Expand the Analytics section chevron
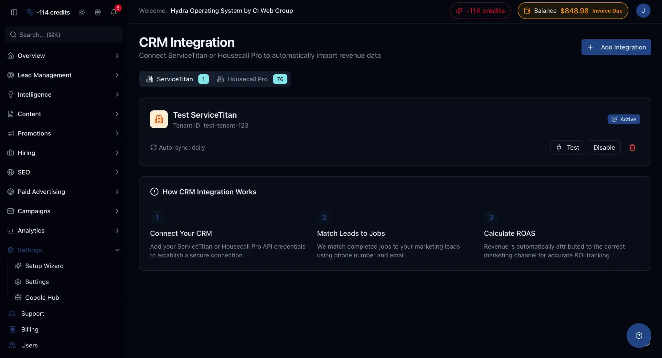Image resolution: width=662 pixels, height=358 pixels. (117, 230)
